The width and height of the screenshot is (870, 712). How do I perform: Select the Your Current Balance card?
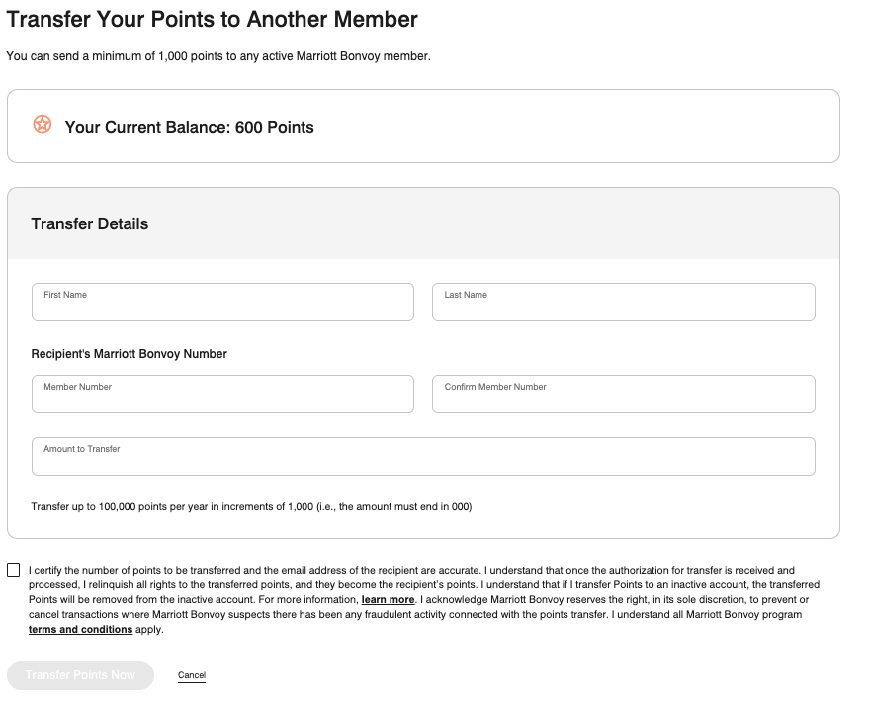coord(423,126)
